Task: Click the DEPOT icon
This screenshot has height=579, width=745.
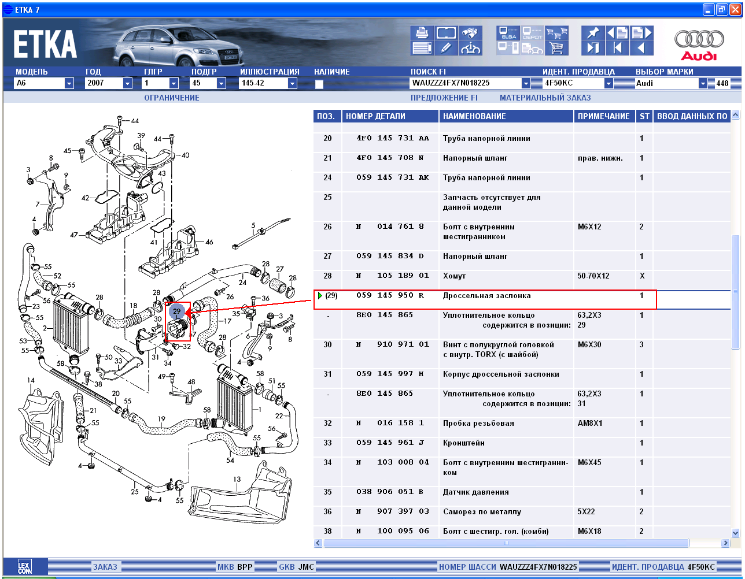Action: [x=532, y=33]
